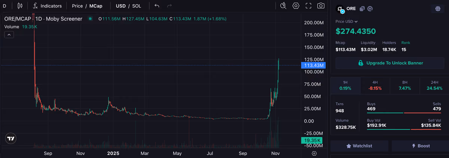Viewport: 449px width, 158px height.
Task: Copy the ORE token address
Action: tap(362, 9)
